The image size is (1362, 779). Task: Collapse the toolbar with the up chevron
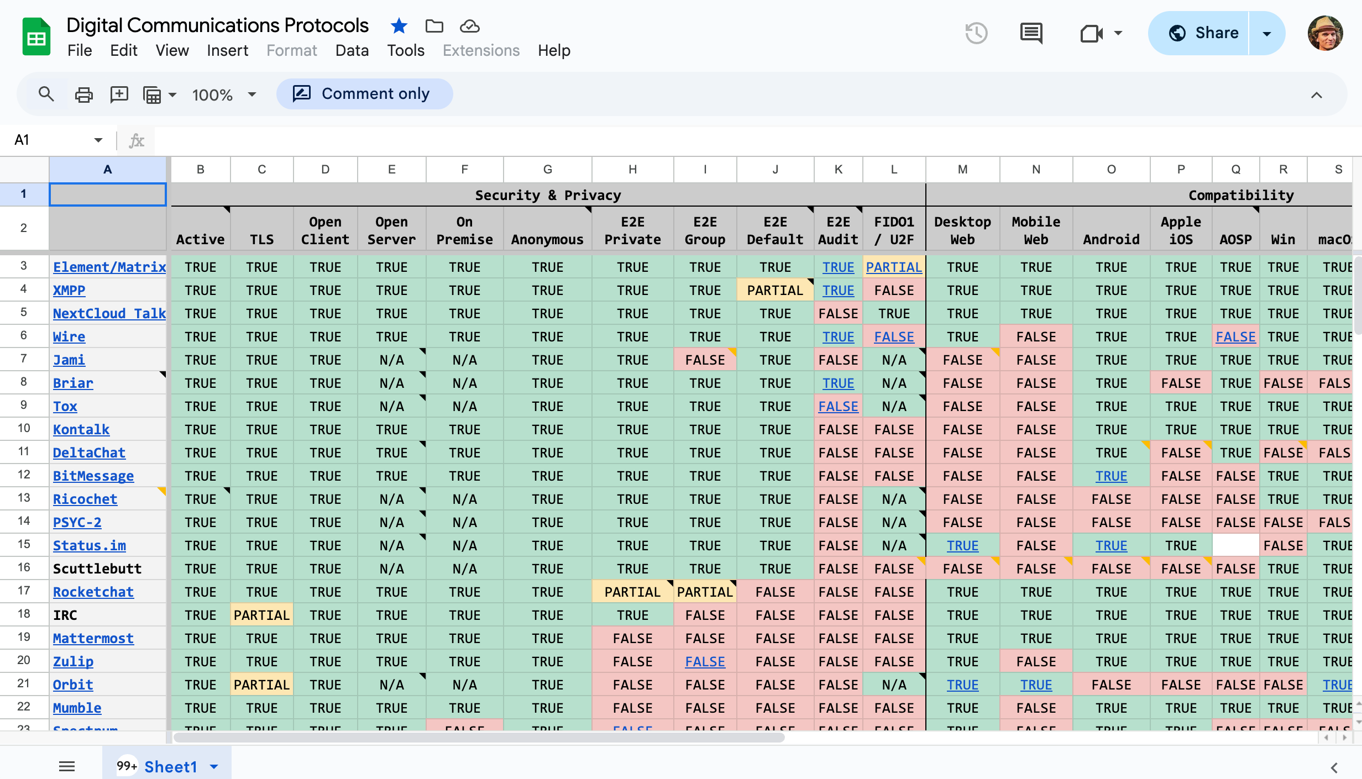(x=1317, y=95)
